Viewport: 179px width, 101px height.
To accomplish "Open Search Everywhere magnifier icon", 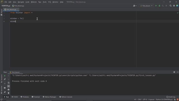I will tap(171, 6).
